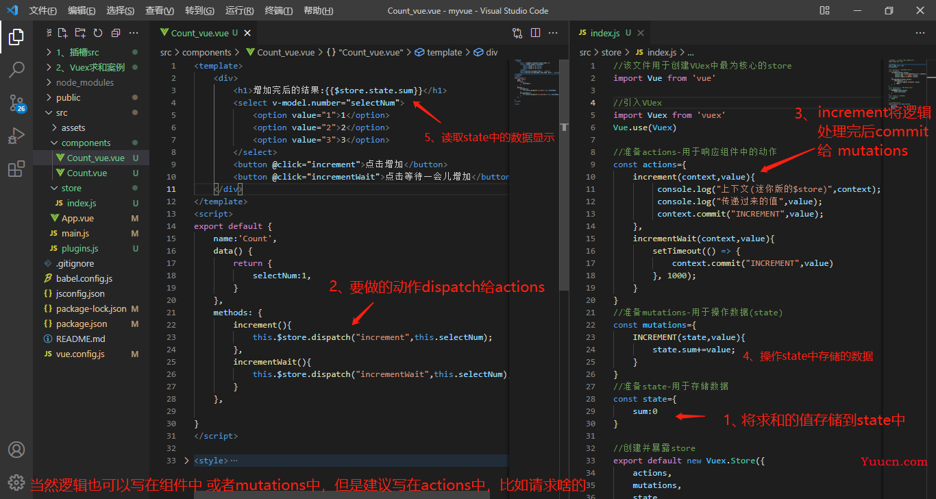Open main.js in the Explorer
Screen dimensions: 936x499
tap(91, 233)
